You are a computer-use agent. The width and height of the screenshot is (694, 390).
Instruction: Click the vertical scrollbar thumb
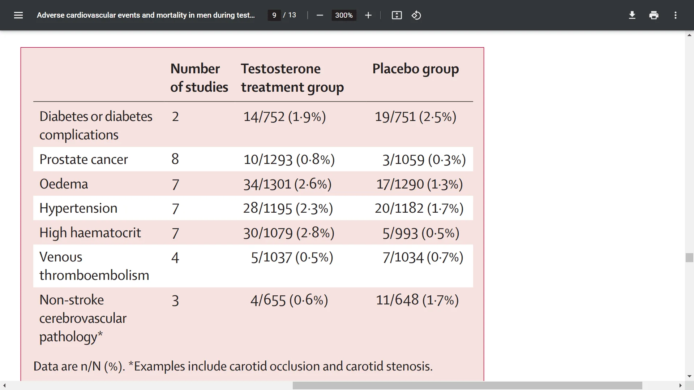[689, 257]
